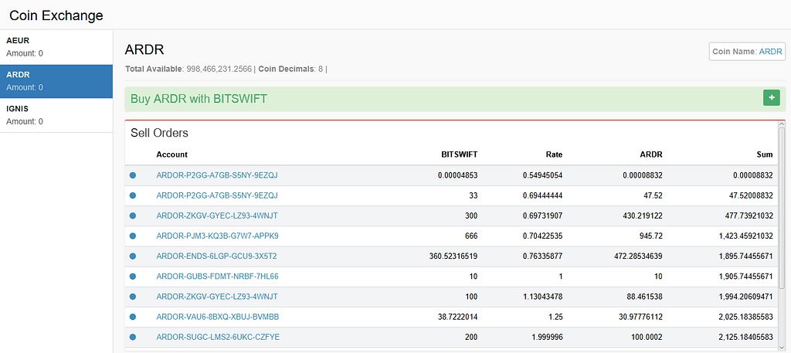This screenshot has width=791, height=353.
Task: Click the ARDR amount 472.28534639
Action: click(x=638, y=256)
